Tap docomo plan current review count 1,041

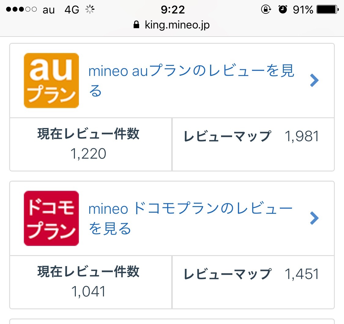(88, 291)
